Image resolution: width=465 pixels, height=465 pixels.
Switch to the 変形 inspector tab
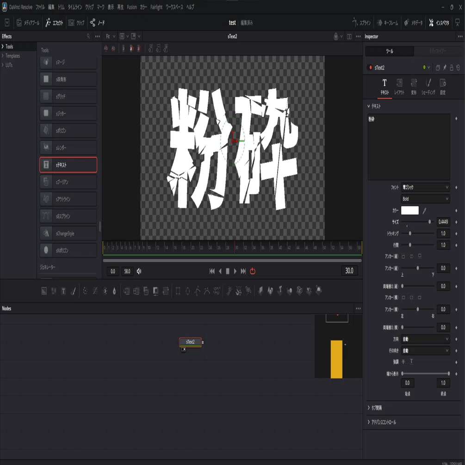click(x=414, y=87)
